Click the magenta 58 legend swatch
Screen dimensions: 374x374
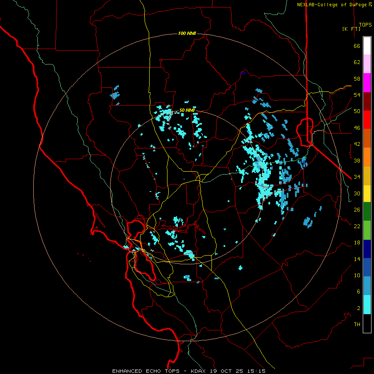367,83
